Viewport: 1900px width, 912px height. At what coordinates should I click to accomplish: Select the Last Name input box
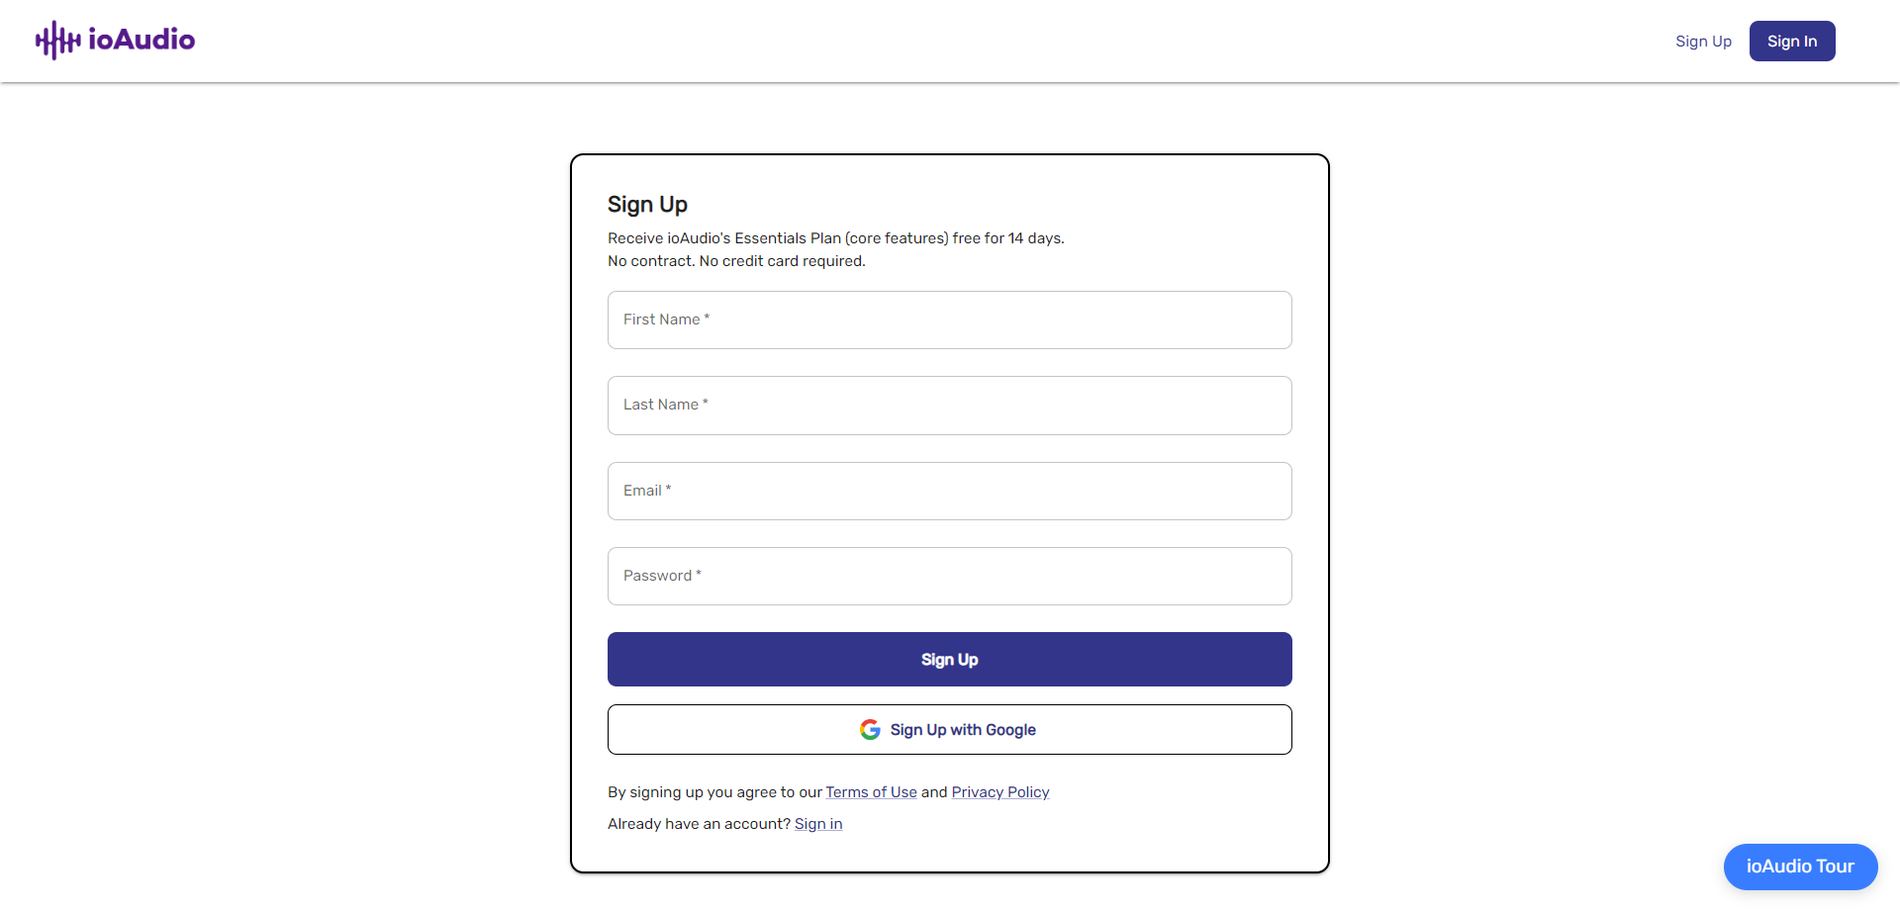coord(949,406)
